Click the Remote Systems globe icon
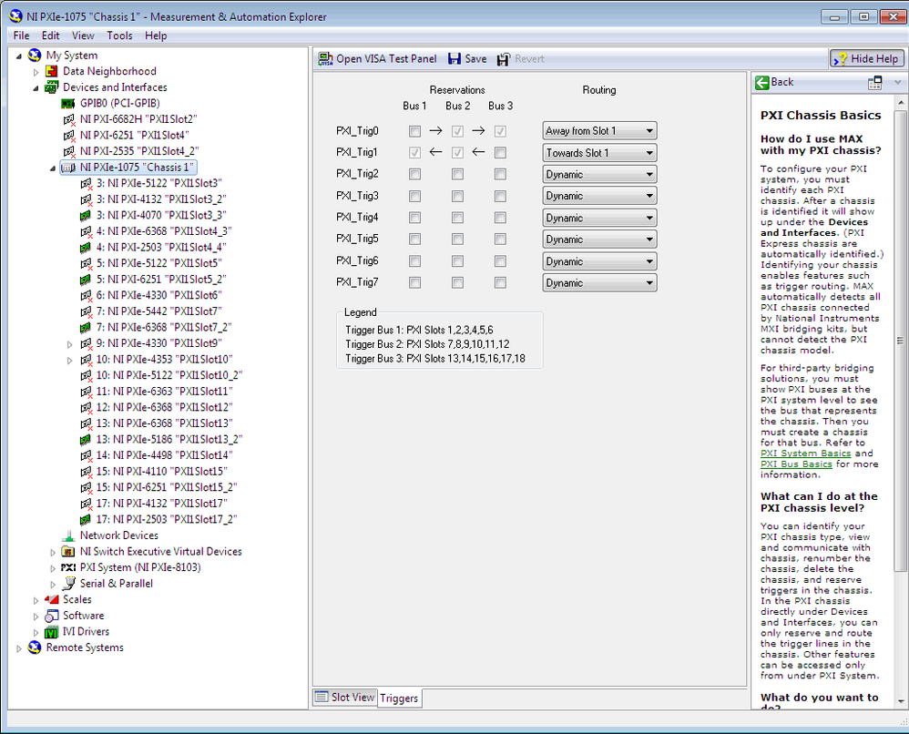909x734 pixels. tap(35, 647)
